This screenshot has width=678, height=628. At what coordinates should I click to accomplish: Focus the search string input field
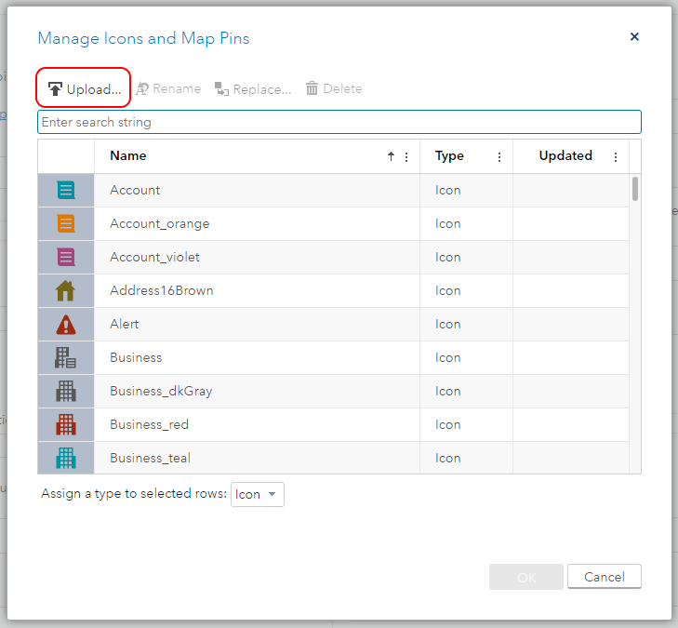[x=339, y=122]
